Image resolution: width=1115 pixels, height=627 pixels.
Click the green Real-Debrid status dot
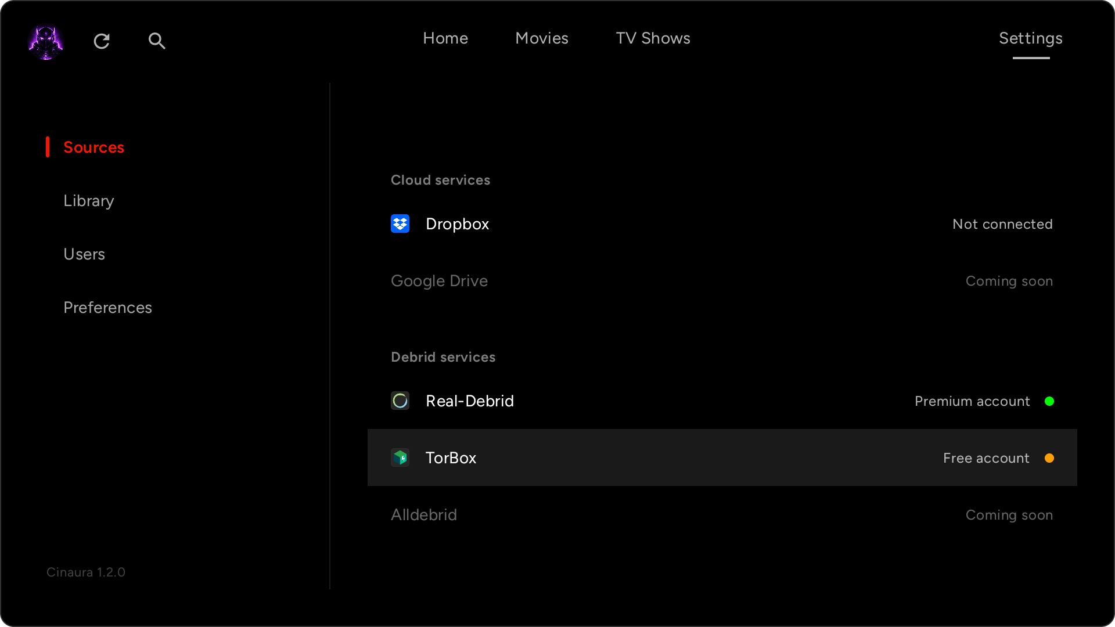1049,401
